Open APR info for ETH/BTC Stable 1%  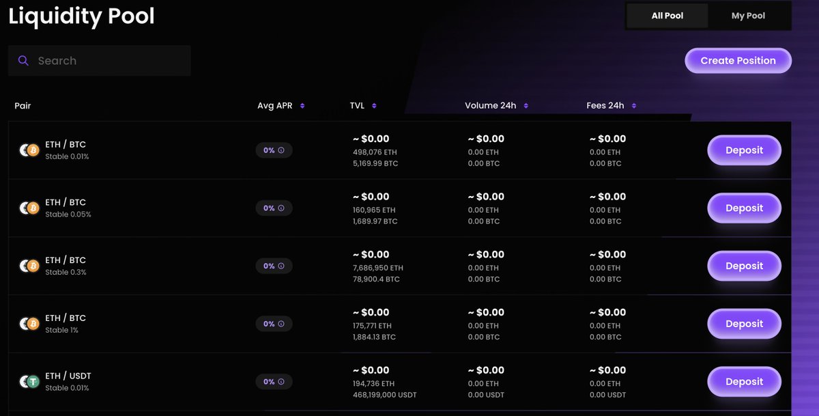[x=281, y=324]
